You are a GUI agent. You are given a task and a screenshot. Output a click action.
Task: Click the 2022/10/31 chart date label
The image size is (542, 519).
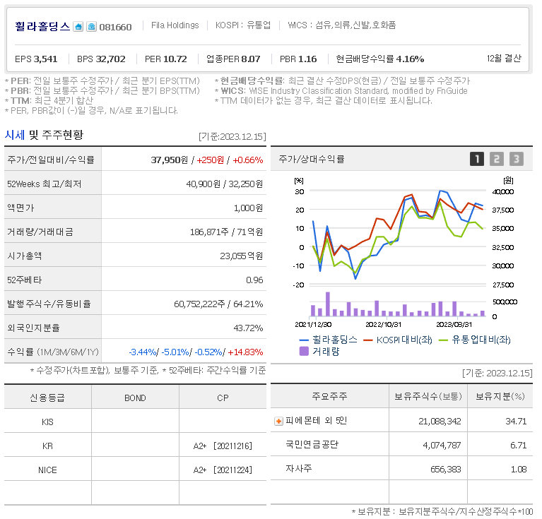click(x=383, y=325)
